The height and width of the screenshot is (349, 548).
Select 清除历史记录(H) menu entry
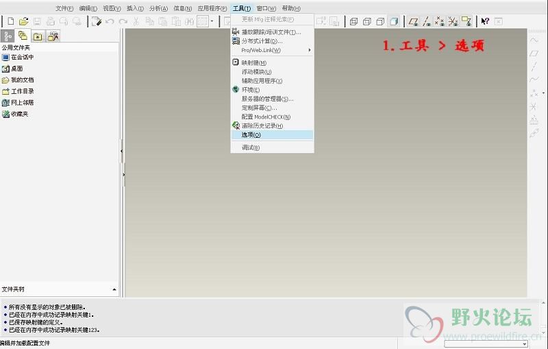[272, 126]
